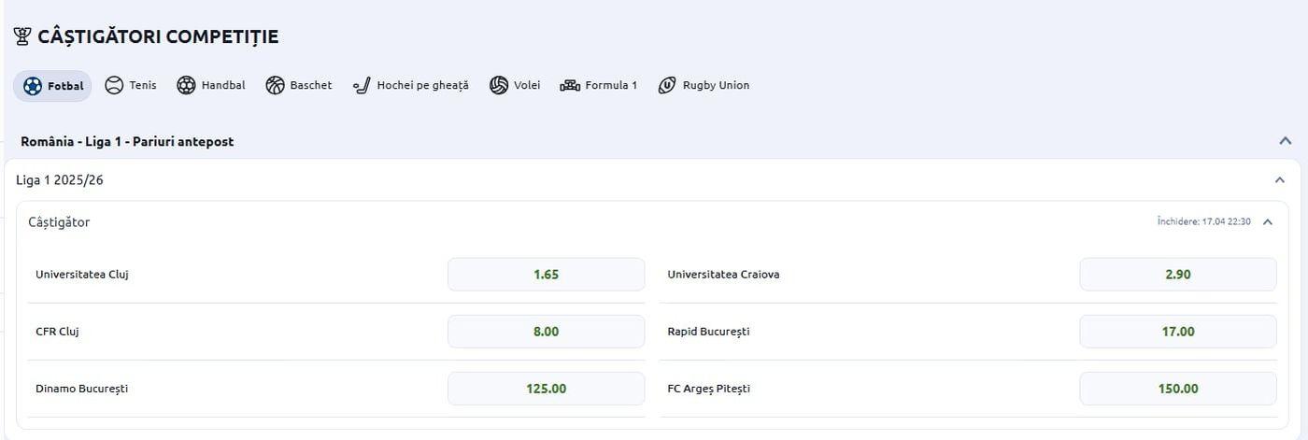Select the Volei ball icon
This screenshot has height=440, width=1308.
[499, 86]
